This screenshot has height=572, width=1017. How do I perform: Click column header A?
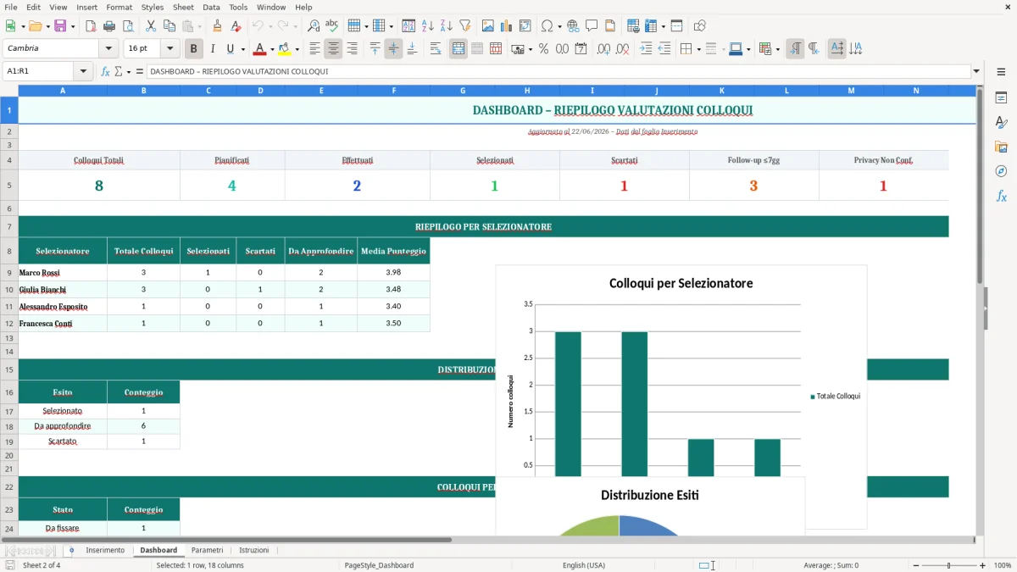pyautogui.click(x=63, y=91)
